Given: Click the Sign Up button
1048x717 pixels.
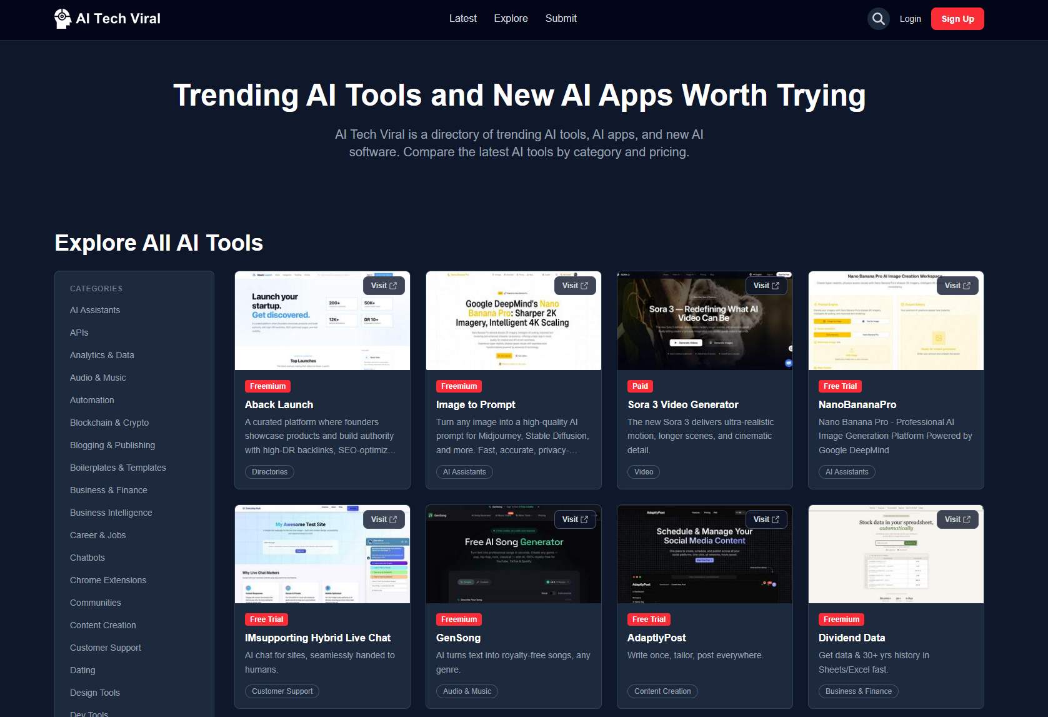Looking at the screenshot, I should 957,19.
